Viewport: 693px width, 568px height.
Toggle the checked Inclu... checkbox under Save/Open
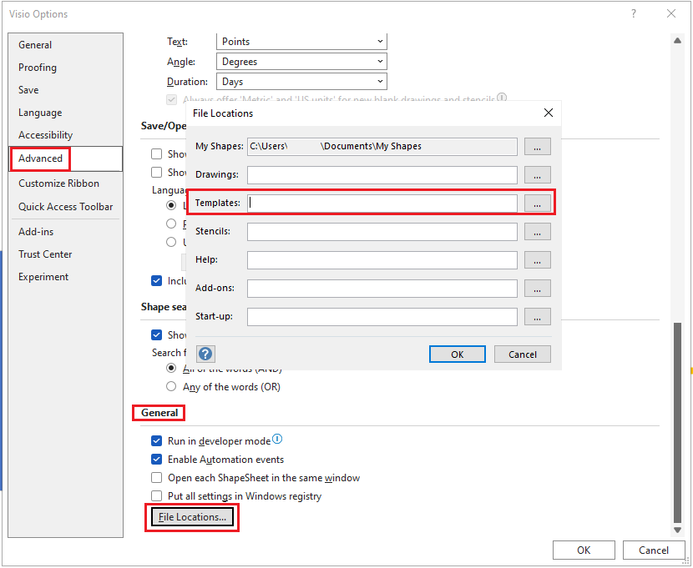coord(156,281)
